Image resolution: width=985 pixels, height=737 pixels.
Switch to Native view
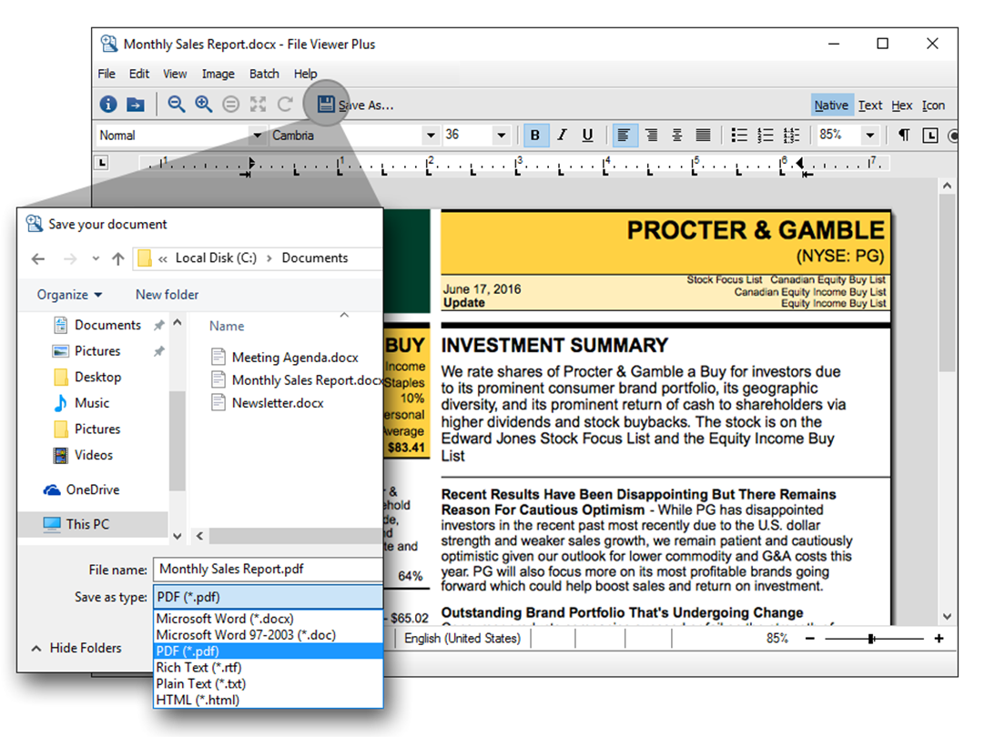(831, 106)
